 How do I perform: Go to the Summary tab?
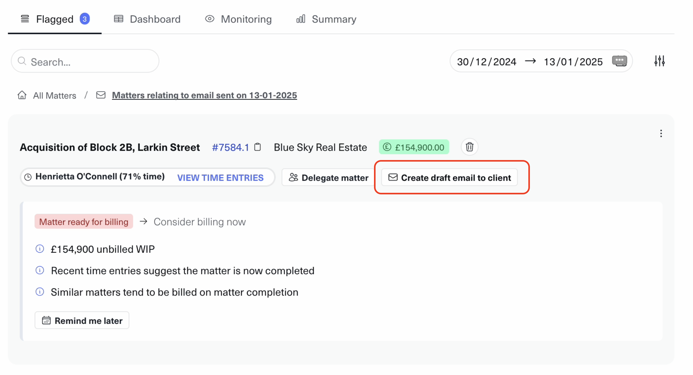326,19
